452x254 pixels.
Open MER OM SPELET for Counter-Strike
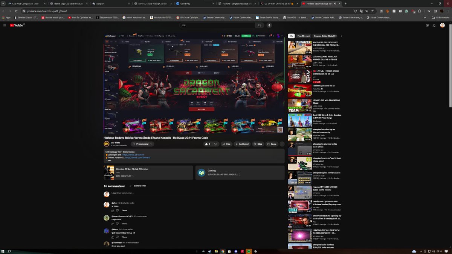[x=125, y=176]
